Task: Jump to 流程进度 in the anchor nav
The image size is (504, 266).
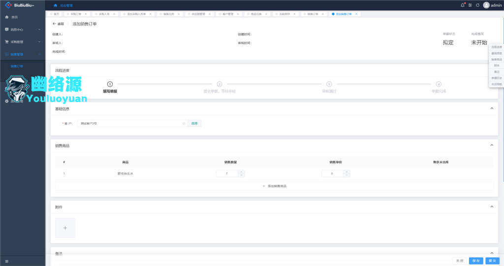Action: coord(497,47)
